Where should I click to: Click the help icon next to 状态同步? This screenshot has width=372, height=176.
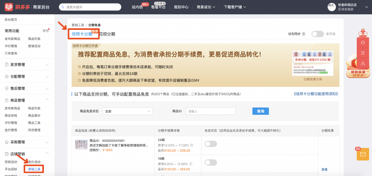pyautogui.click(x=304, y=34)
